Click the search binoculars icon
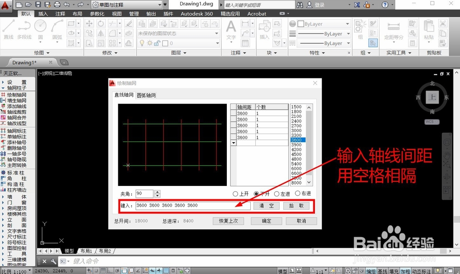Image resolution: width=460 pixels, height=274 pixels. (x=300, y=5)
